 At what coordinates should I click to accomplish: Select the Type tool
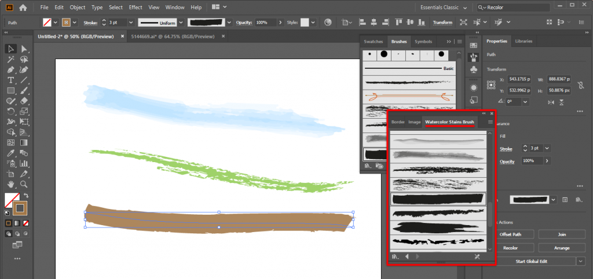click(x=10, y=80)
